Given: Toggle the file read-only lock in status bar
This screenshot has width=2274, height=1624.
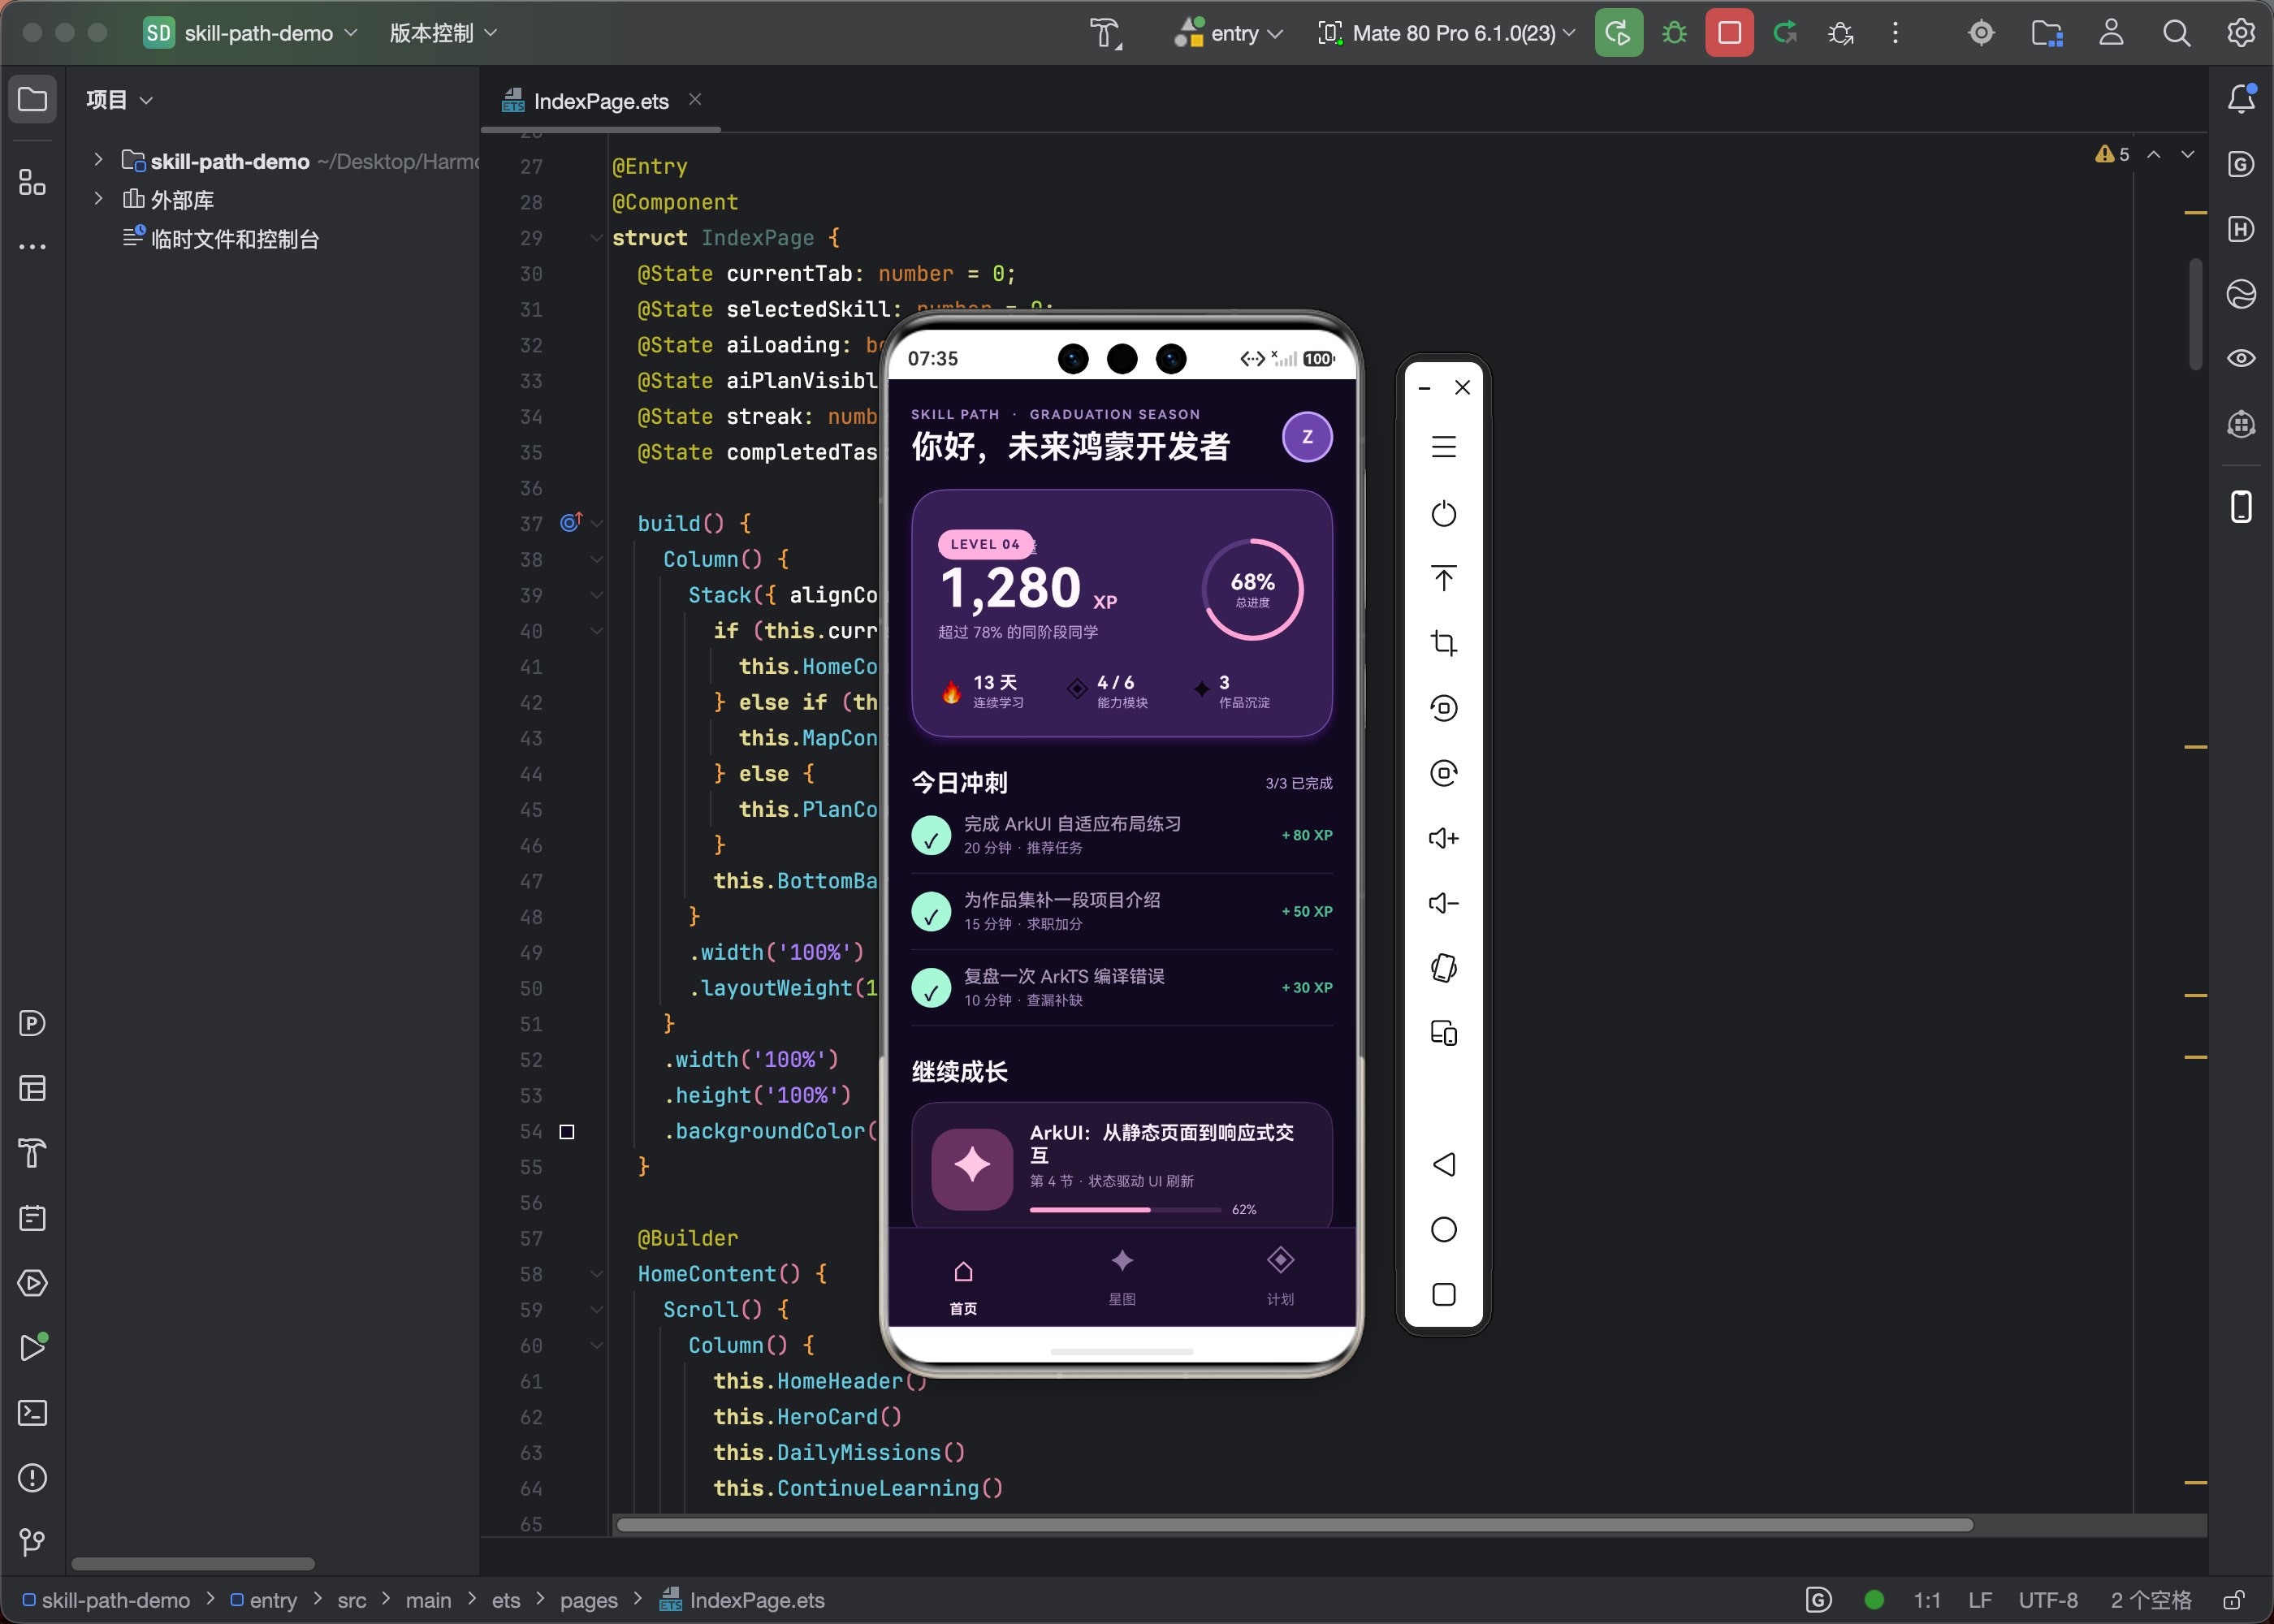Looking at the screenshot, I should pyautogui.click(x=2234, y=1600).
